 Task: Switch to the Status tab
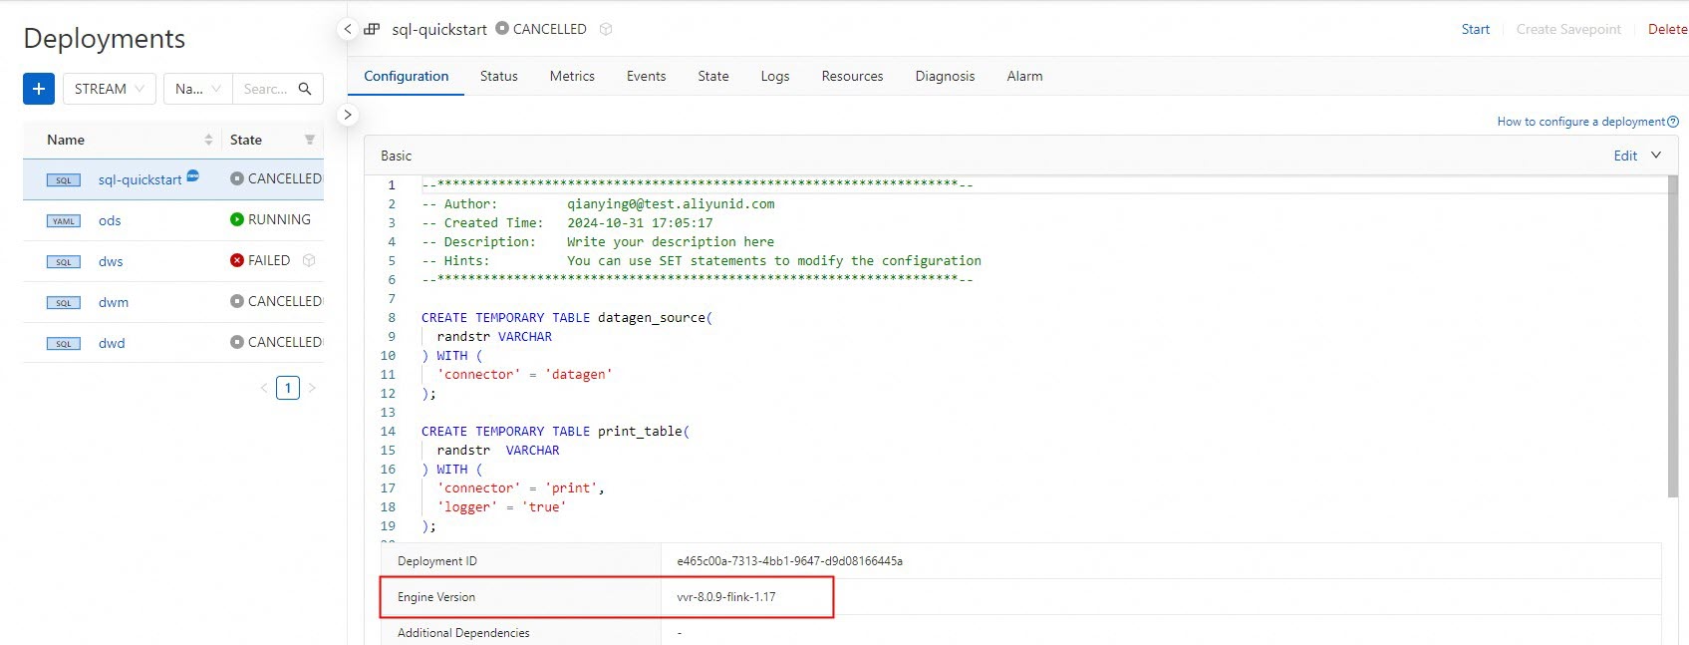click(499, 76)
